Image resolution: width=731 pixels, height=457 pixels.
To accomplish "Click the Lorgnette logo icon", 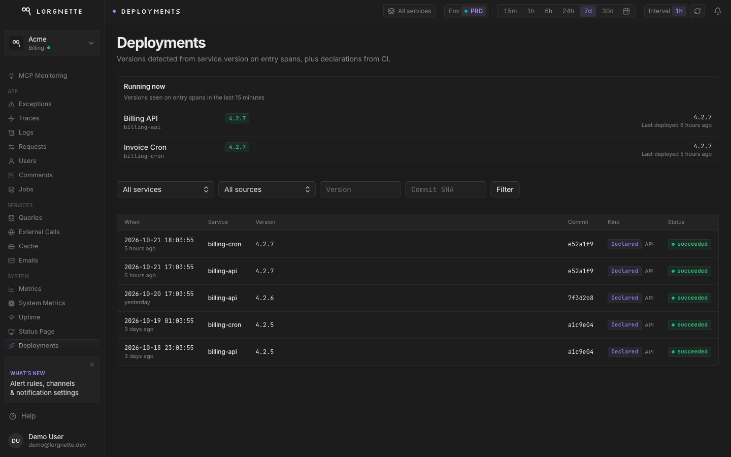I will (26, 11).
